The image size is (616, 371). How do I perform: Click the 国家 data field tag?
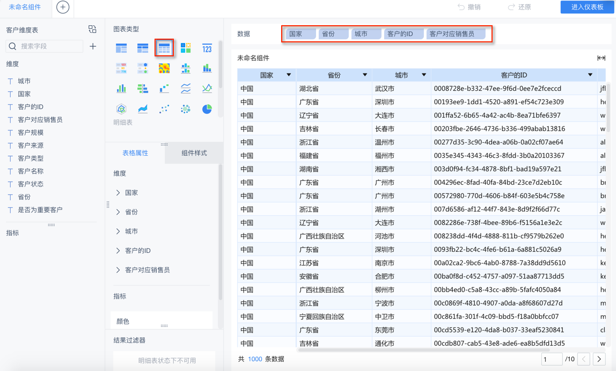coord(300,34)
